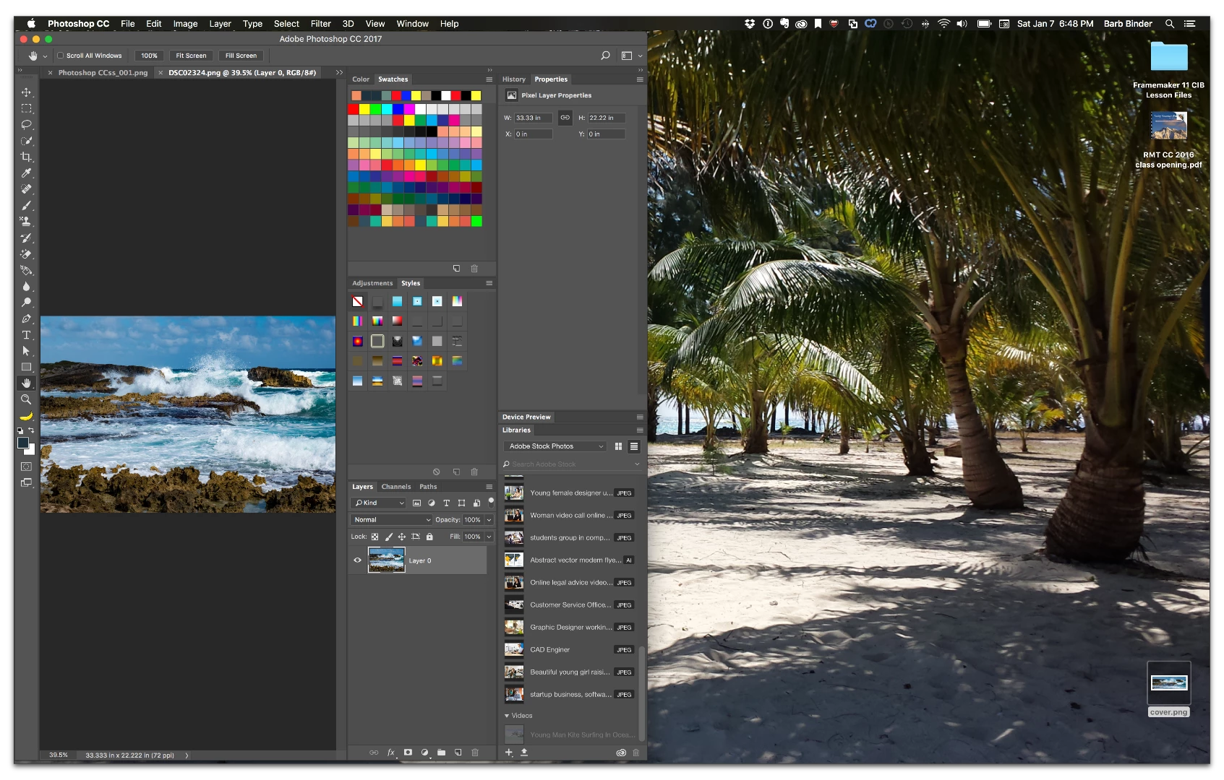
Task: Select the Clone Stamp tool
Action: point(26,221)
